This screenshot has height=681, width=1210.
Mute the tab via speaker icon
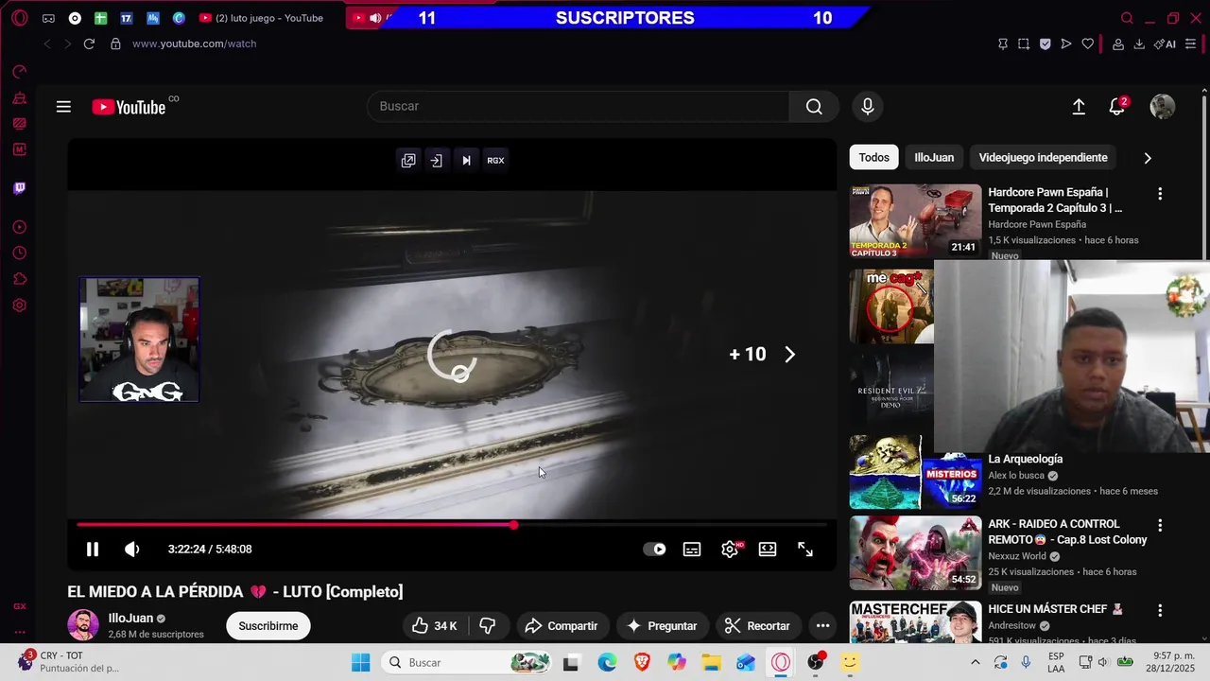(x=375, y=18)
